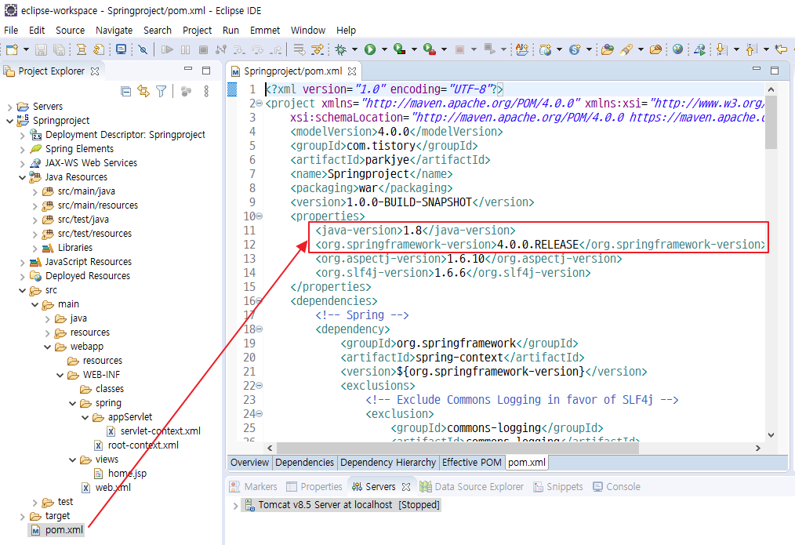Click the Save icon in toolbar
795x545 pixels.
41,49
